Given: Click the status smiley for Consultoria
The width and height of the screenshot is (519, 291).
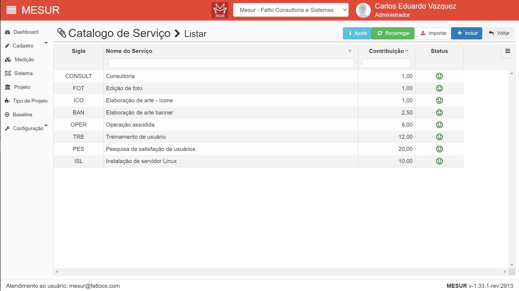Looking at the screenshot, I should pos(439,76).
